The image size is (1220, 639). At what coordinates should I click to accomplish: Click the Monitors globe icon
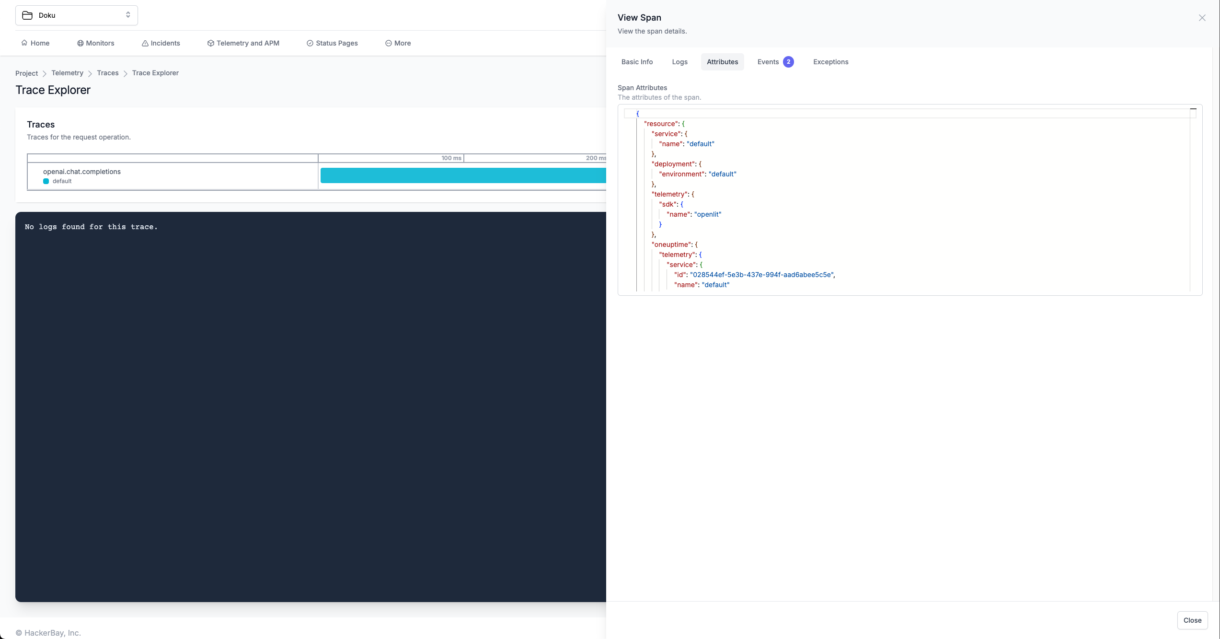(80, 43)
